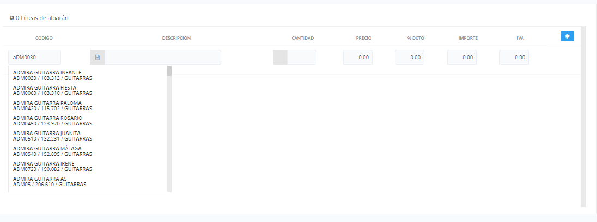
Task: Click the globe icon next to Líneas de albarán
Action: pyautogui.click(x=12, y=18)
